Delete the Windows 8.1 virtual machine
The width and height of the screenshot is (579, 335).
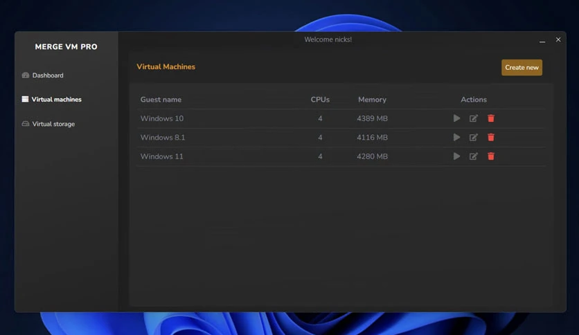[x=491, y=137]
